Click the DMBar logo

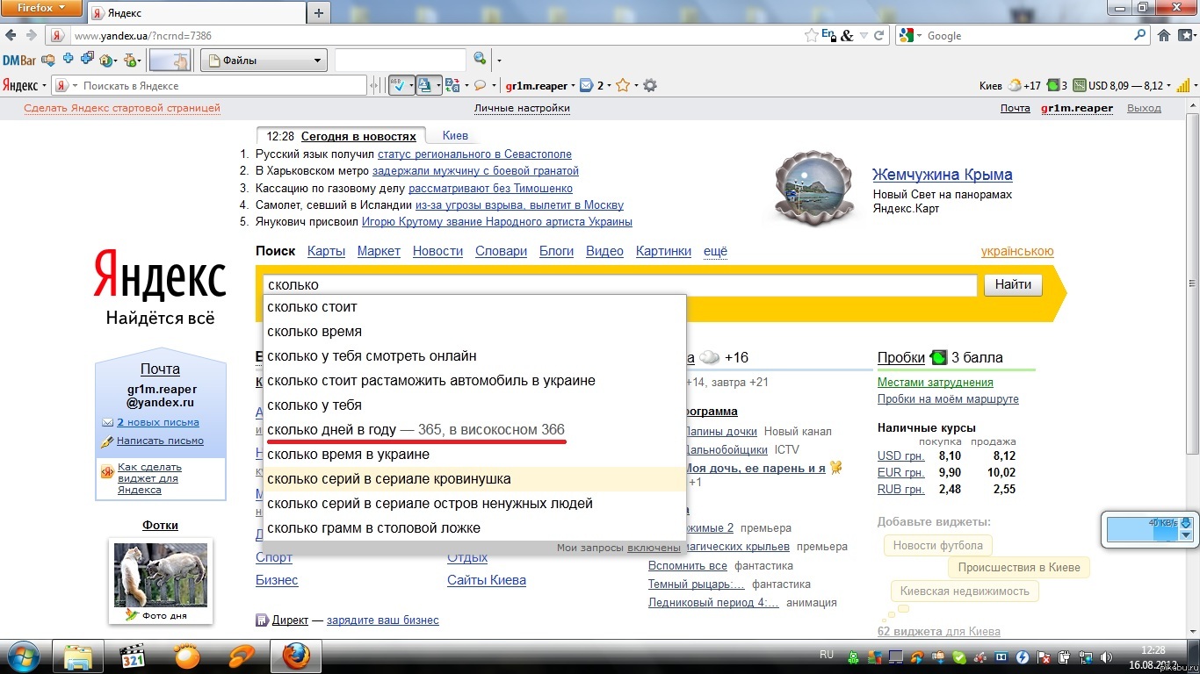[18, 61]
